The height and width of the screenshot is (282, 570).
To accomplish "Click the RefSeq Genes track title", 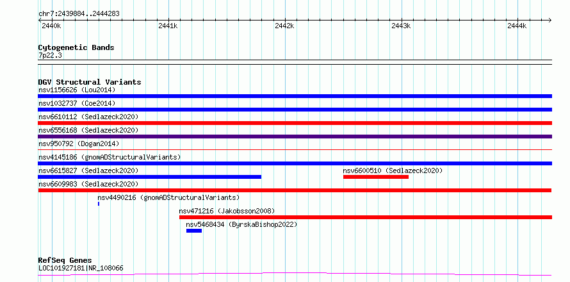I will pos(65,260).
